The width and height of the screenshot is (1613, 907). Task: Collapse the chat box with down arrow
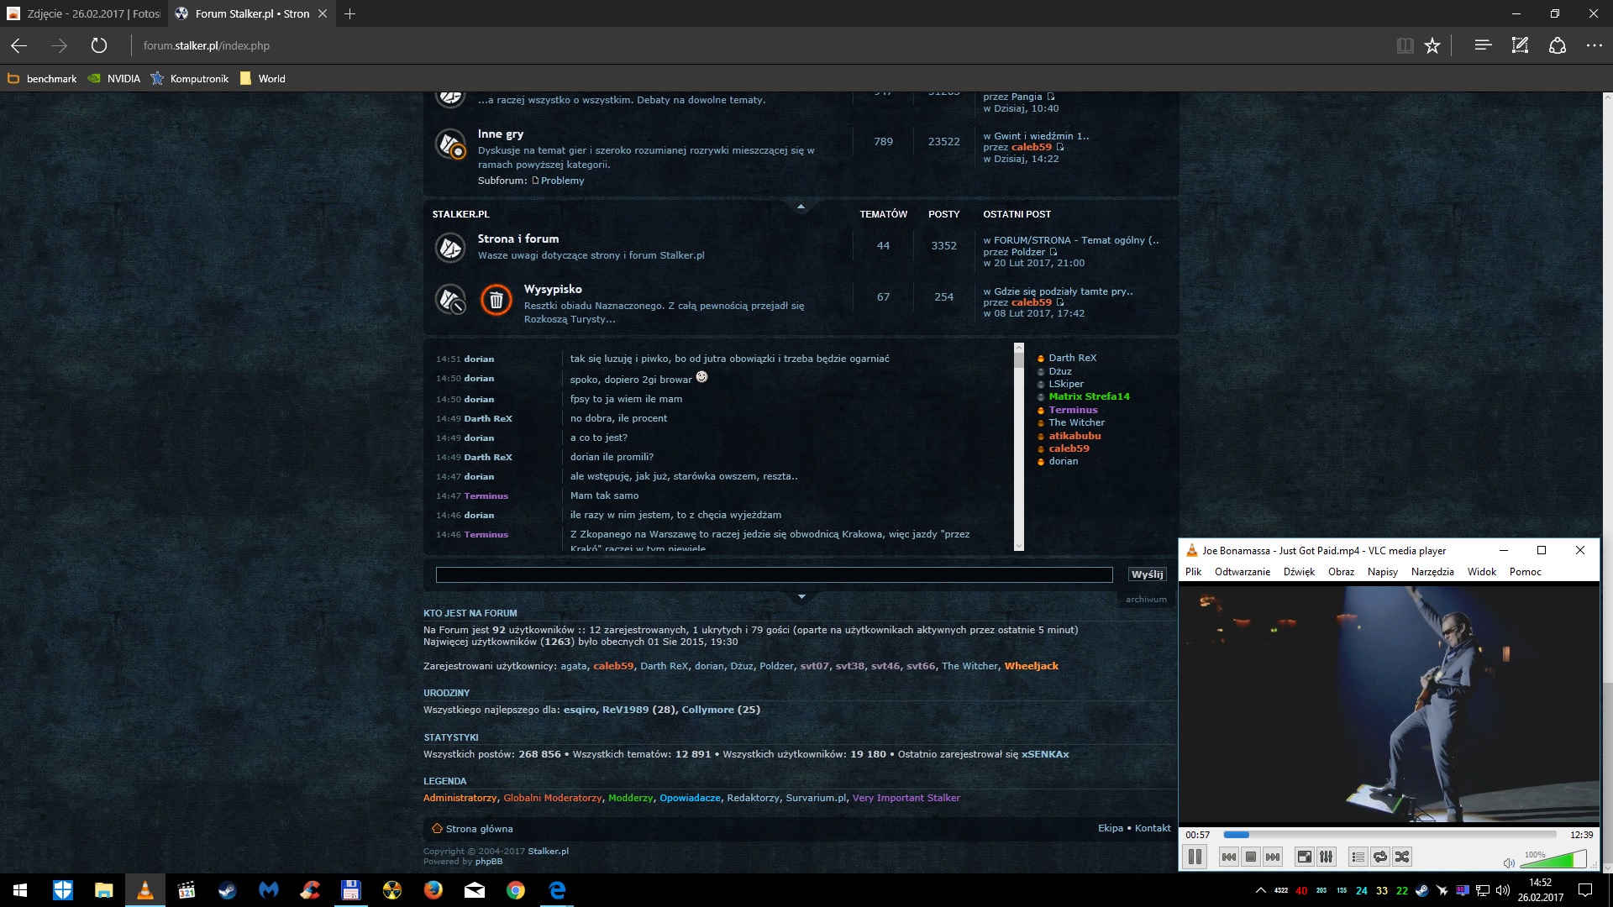tap(801, 596)
